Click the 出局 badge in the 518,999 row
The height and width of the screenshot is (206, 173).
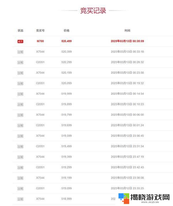pos(20,199)
